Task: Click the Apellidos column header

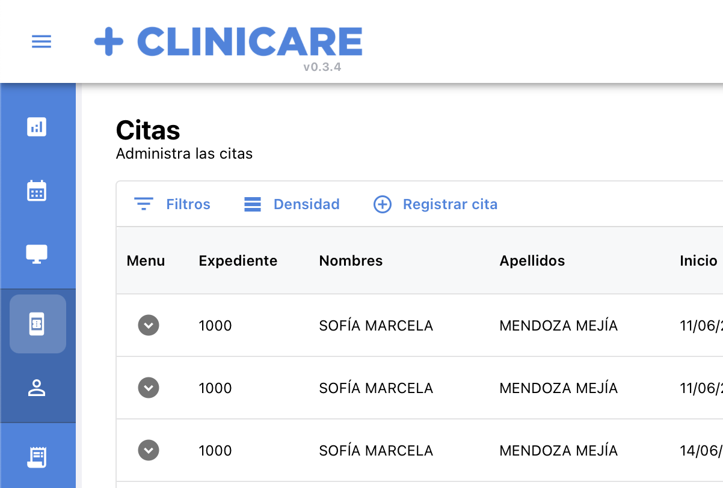Action: (x=532, y=261)
